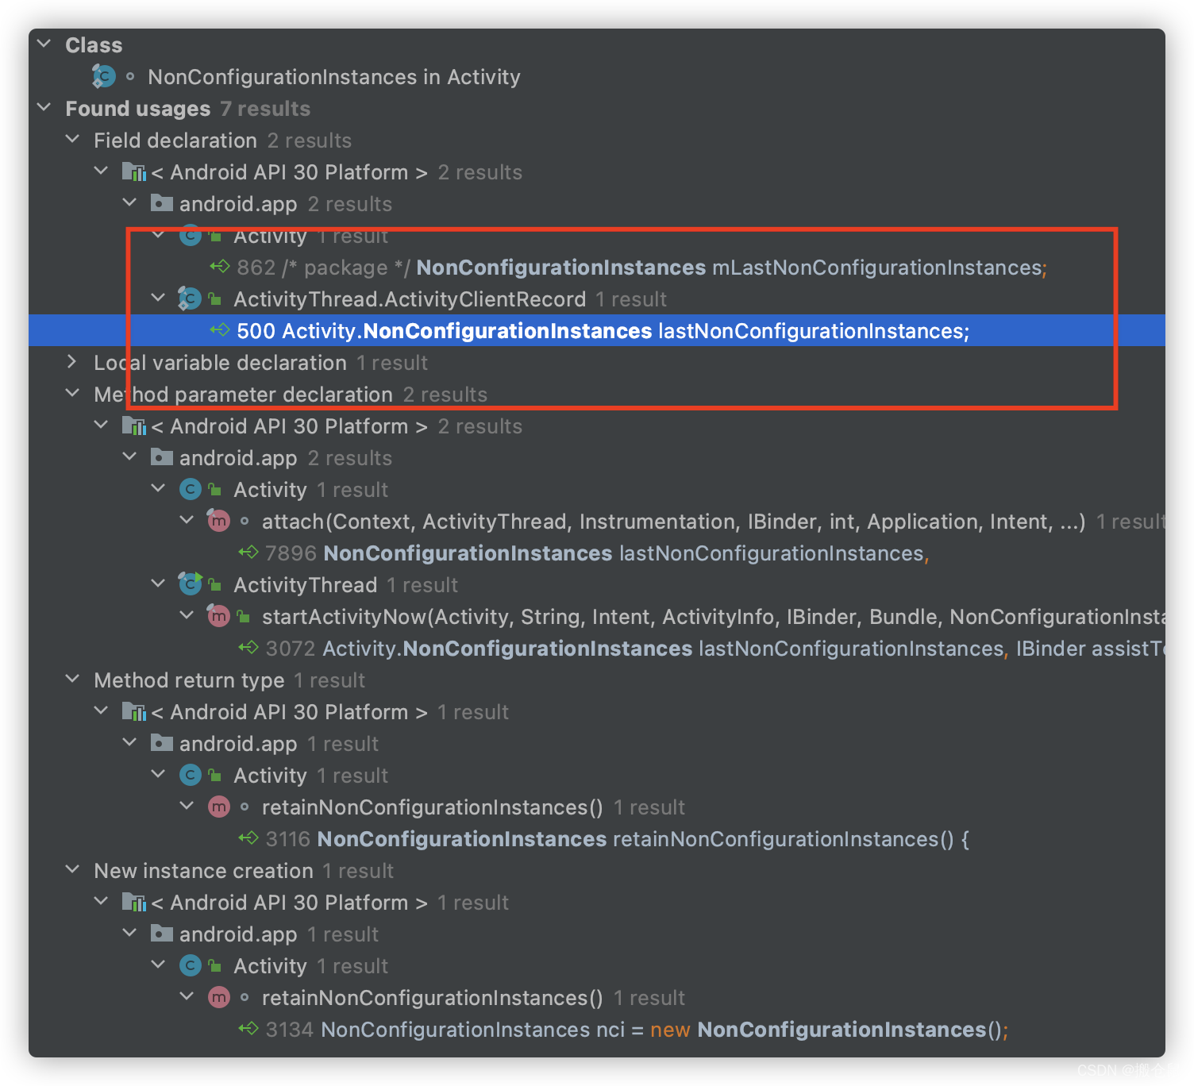Collapse the Class section chevron
The height and width of the screenshot is (1086, 1194).
pyautogui.click(x=44, y=44)
